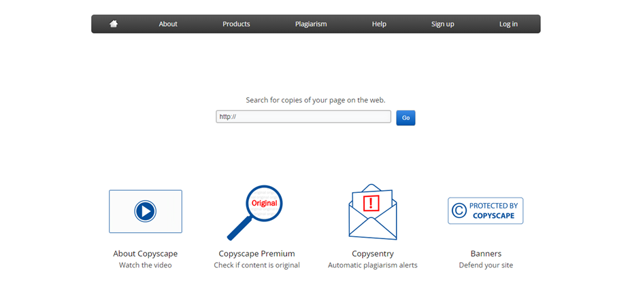Open the 'Copysentry' heading link
The height and width of the screenshot is (294, 628).
point(372,253)
